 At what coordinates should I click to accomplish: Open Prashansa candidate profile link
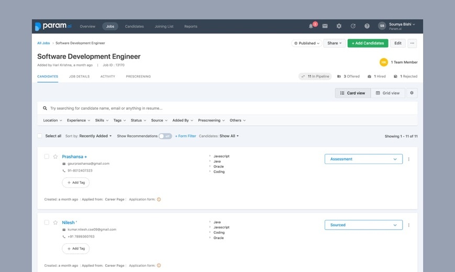(74, 156)
